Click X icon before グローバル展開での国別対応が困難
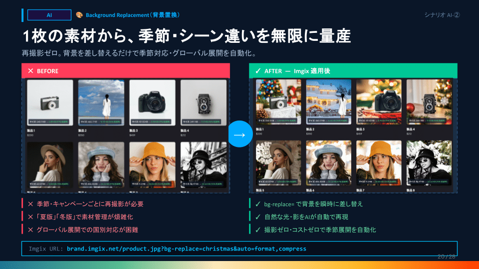The image size is (479, 269). [x=30, y=230]
